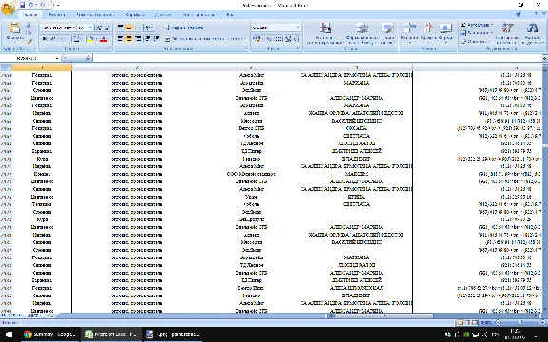Toggle middle vertical alignment button
The width and height of the screenshot is (548, 342).
[x=128, y=28]
